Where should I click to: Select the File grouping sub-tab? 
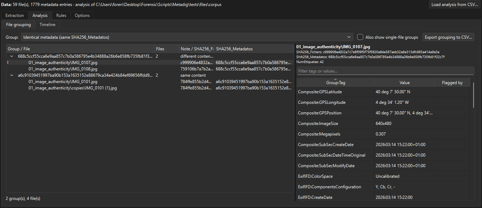[x=18, y=25]
